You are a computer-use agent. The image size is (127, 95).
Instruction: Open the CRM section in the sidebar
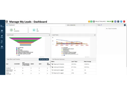click(x=2, y=31)
